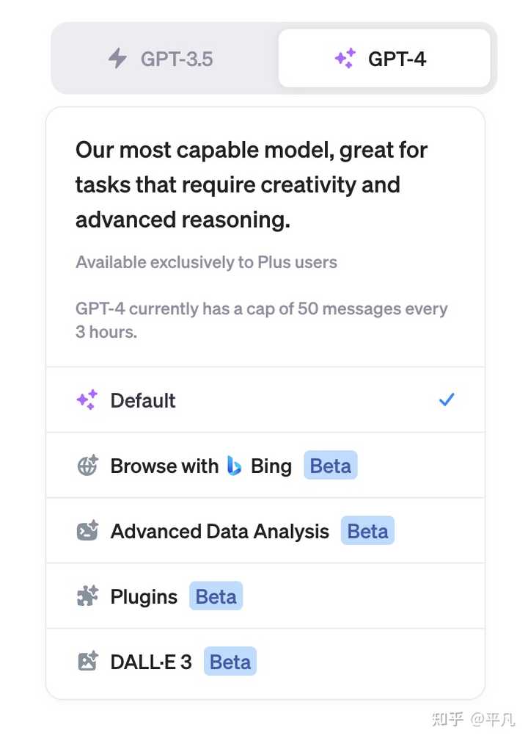This screenshot has width=528, height=741.
Task: Click the Beta badge next to Bing
Action: (x=330, y=466)
